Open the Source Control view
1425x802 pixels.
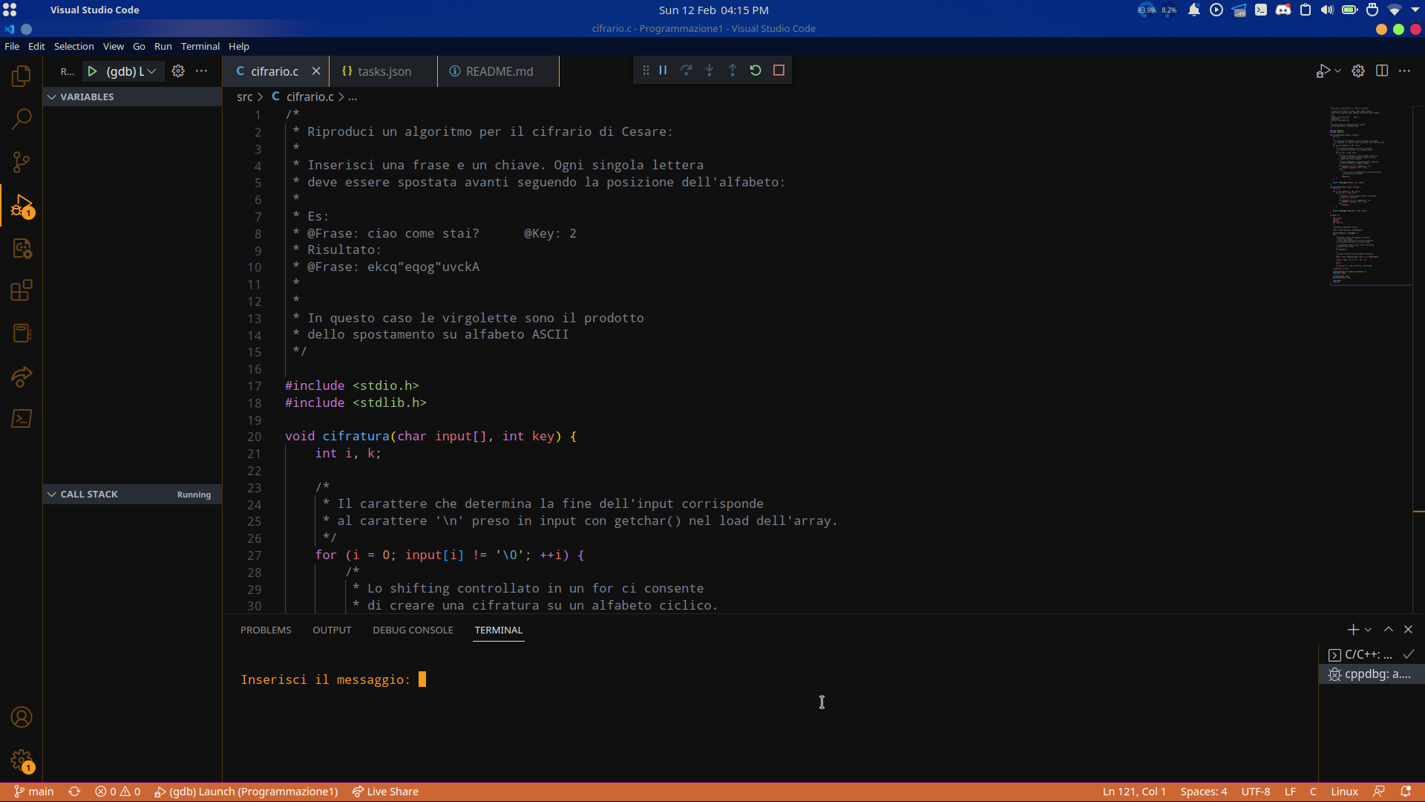[22, 162]
